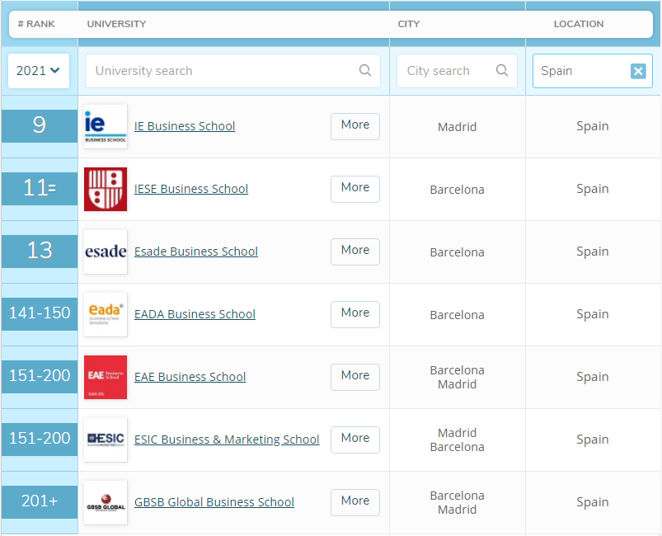Click More for Esade Business School
This screenshot has width=662, height=536.
(x=355, y=252)
